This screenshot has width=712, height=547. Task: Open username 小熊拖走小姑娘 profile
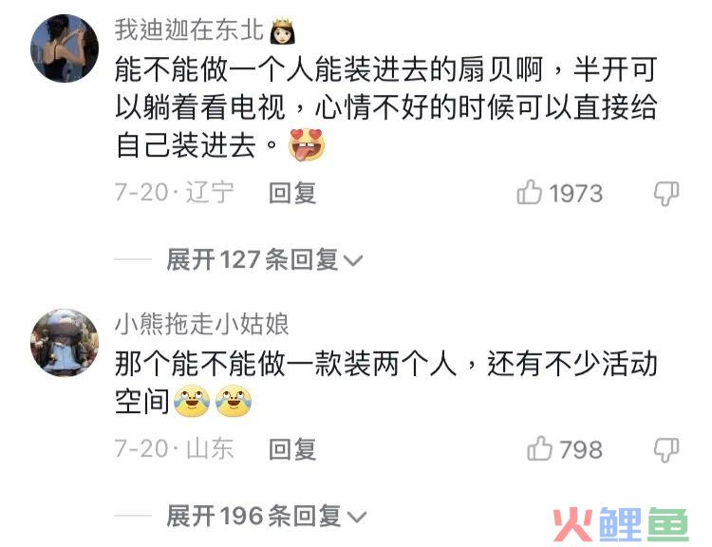(201, 325)
